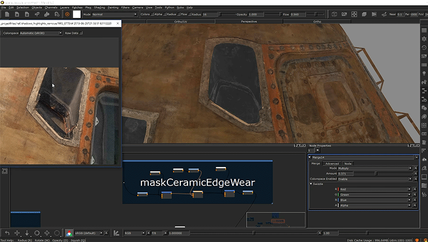Click the levels graph icon in bottom toolbar
The width and height of the screenshot is (428, 242).
click(x=116, y=233)
